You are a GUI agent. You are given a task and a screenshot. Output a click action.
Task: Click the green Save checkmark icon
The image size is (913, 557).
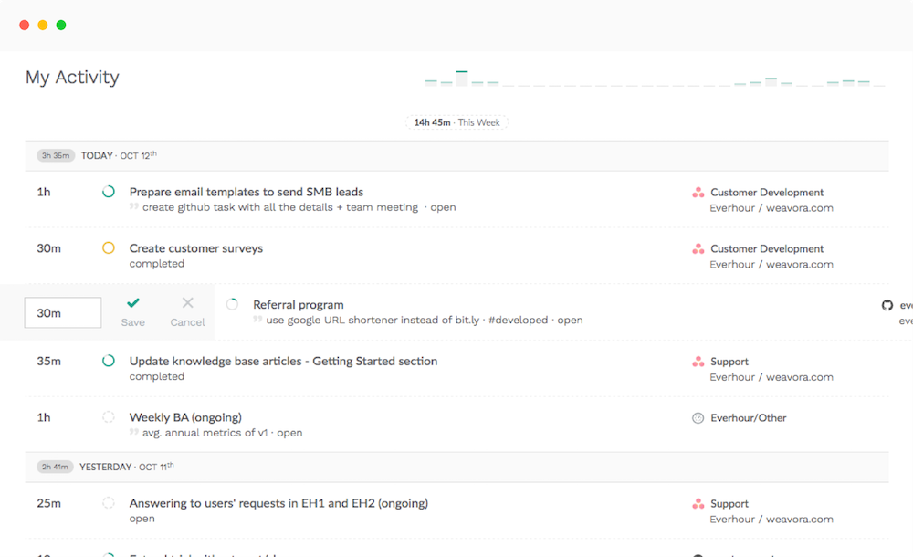[133, 302]
